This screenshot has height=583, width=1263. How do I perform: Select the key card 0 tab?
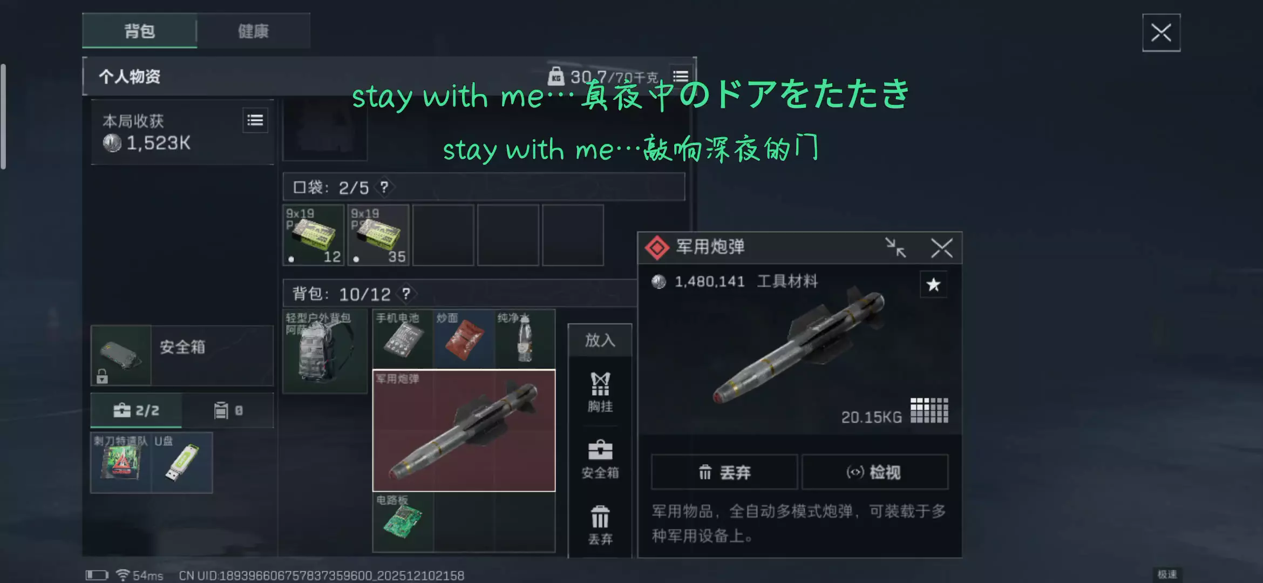[228, 411]
